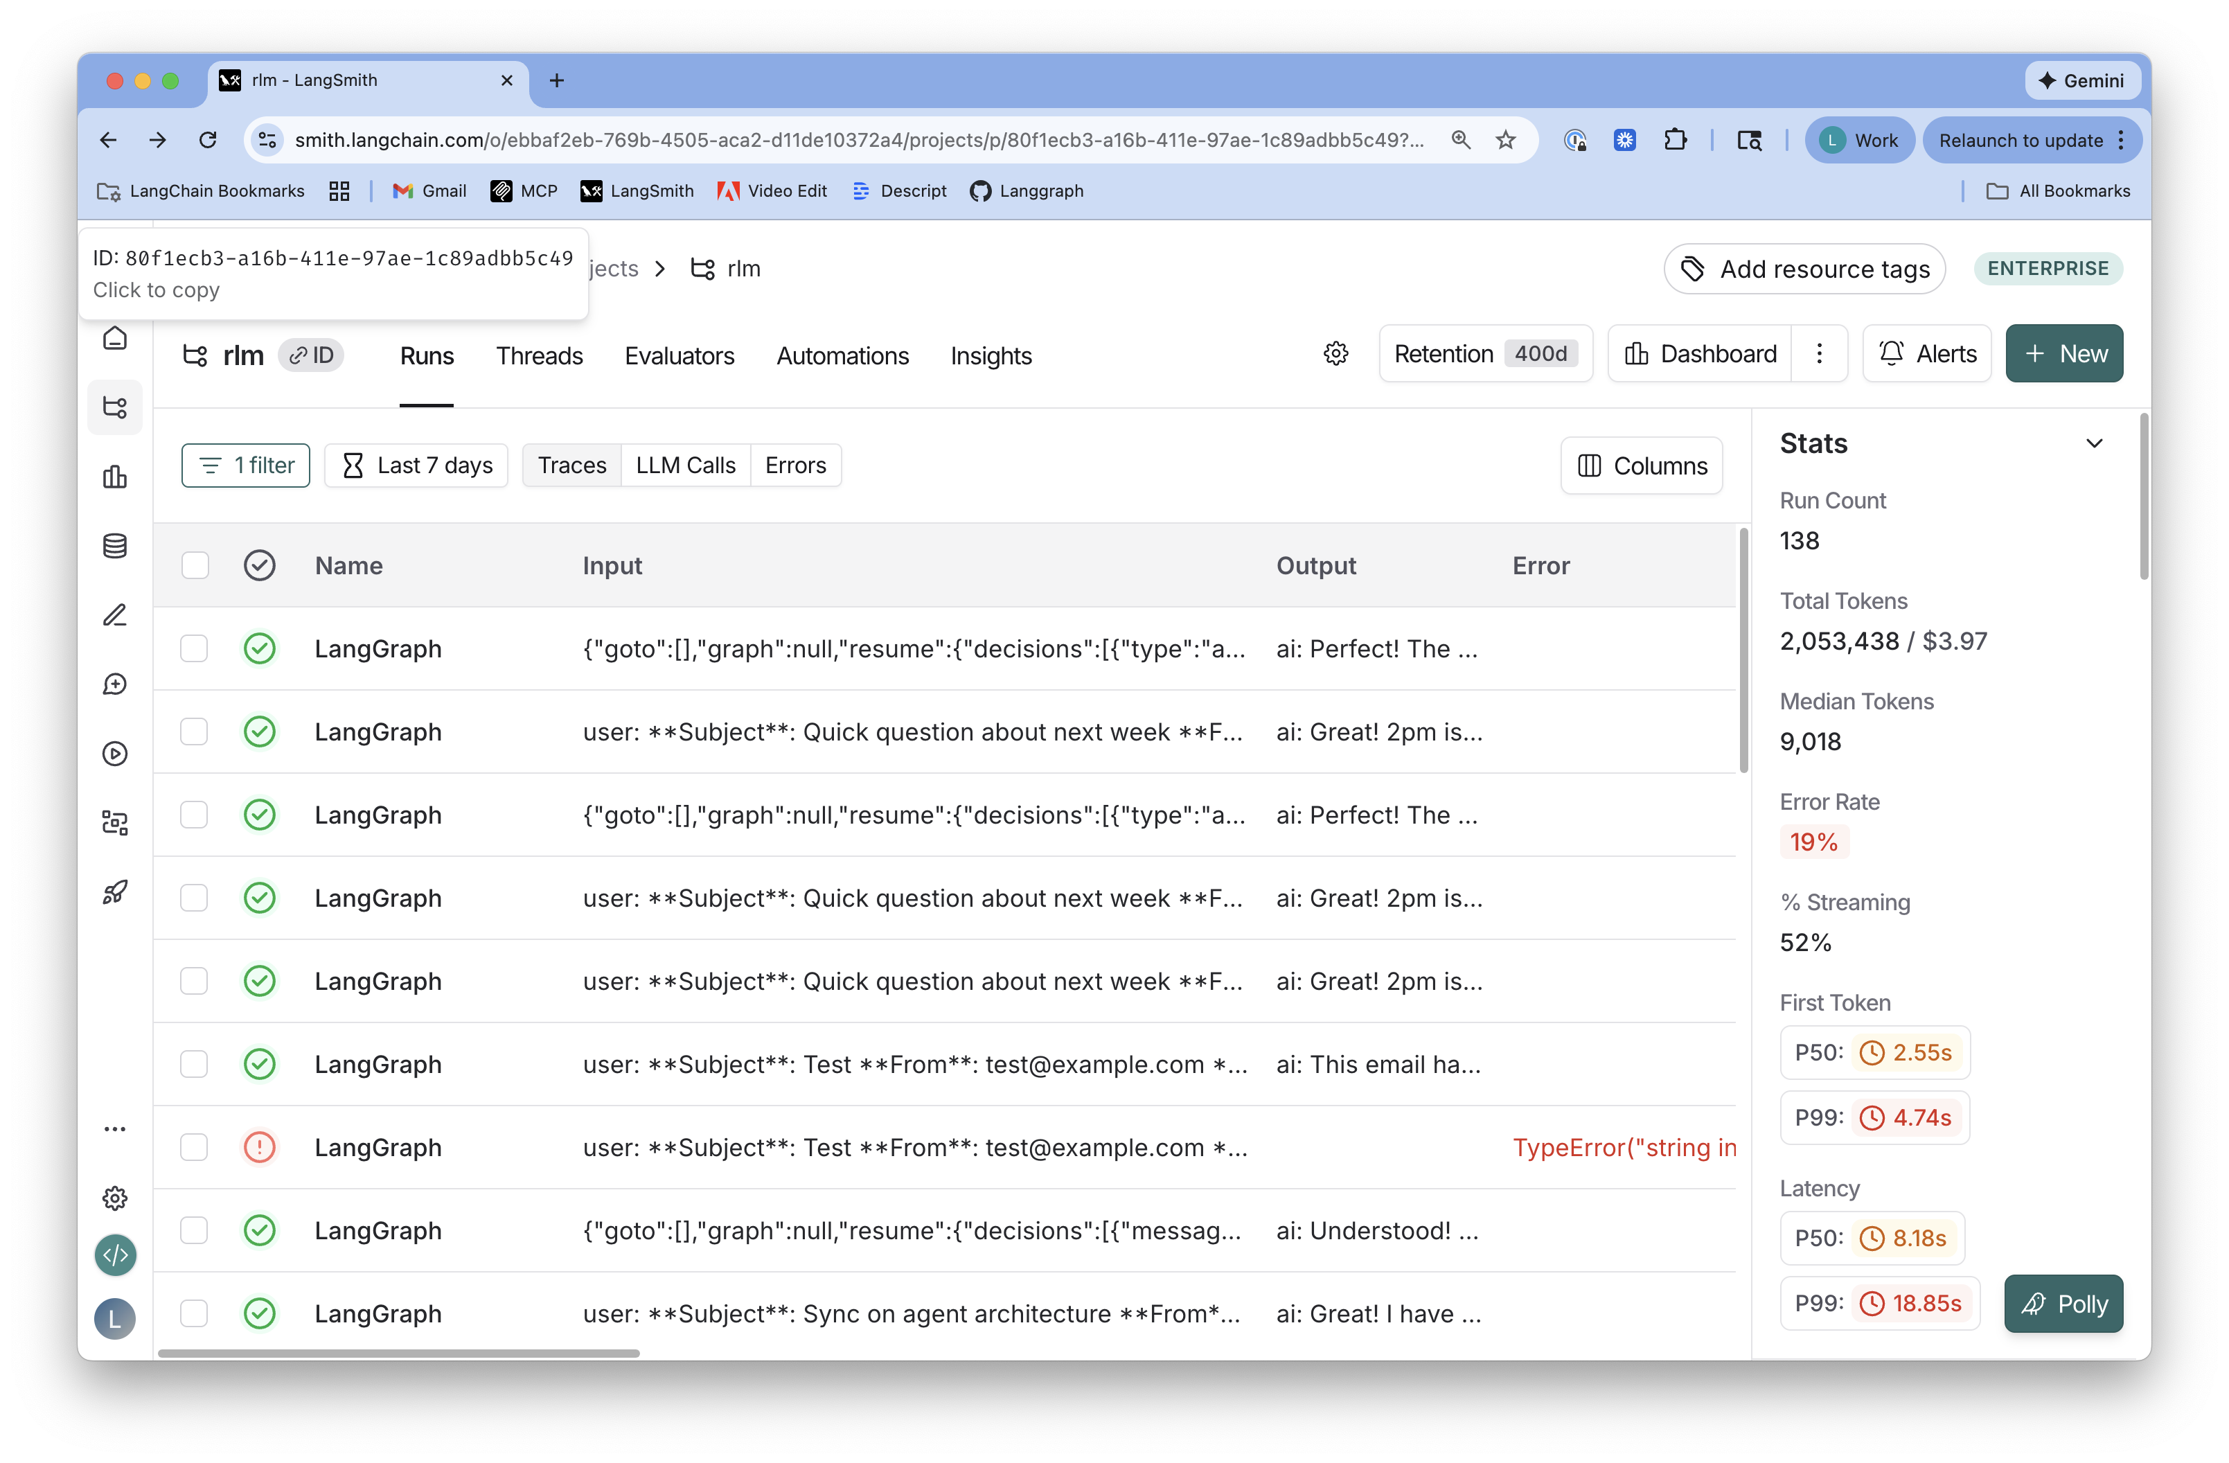Open the green code brackets sidebar button
The width and height of the screenshot is (2229, 1463).
tap(115, 1255)
